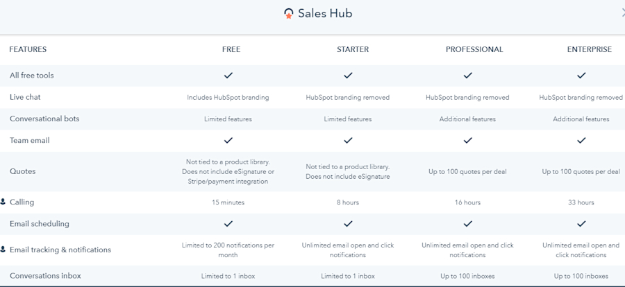Click Professional's 'Additional features' cell
The height and width of the screenshot is (287, 625).
point(467,119)
